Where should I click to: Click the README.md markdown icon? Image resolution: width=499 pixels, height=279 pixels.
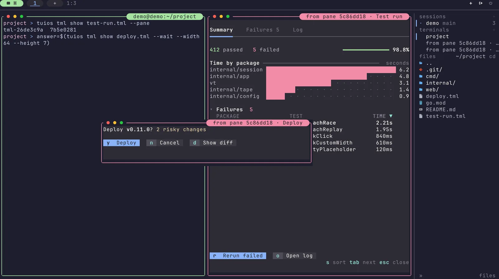click(421, 110)
